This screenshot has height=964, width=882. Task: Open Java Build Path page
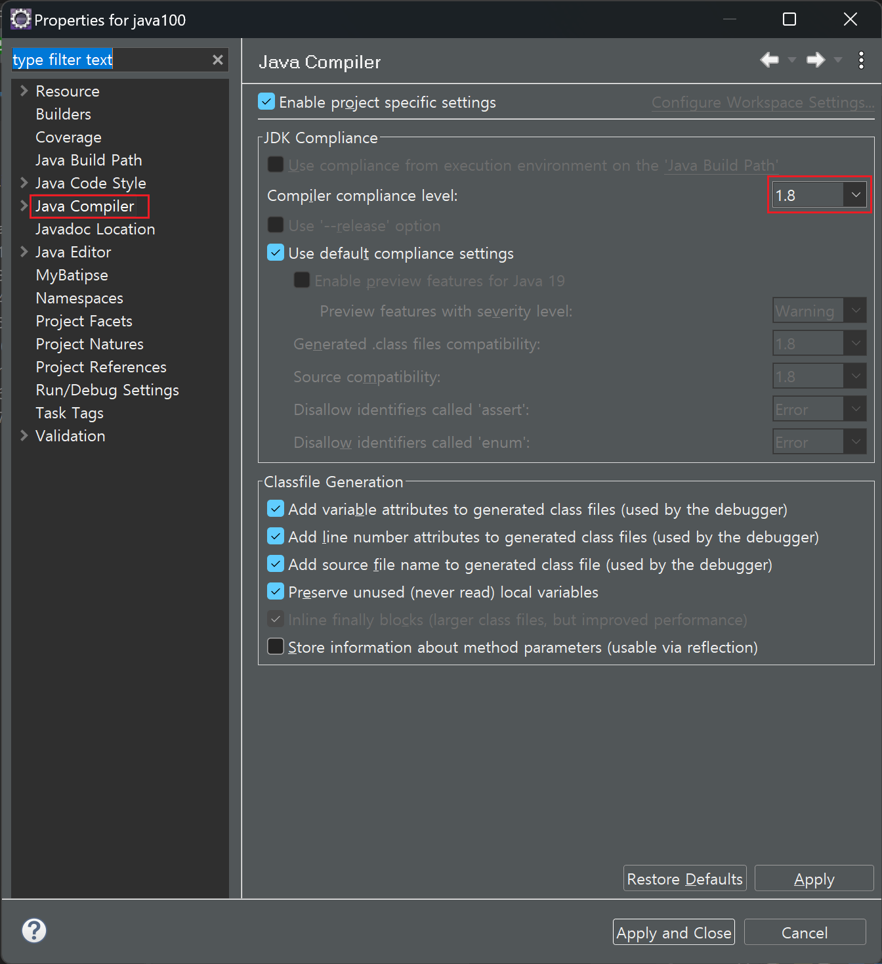(89, 160)
